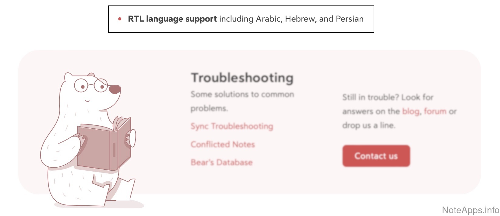Click the bold 'RTL language support' text

172,19
